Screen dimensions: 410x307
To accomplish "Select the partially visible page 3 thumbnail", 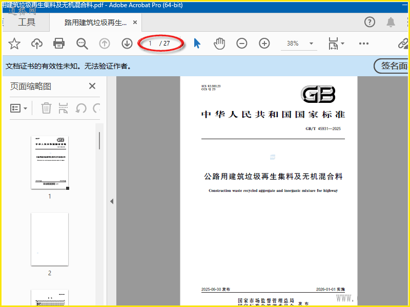I will click(50, 297).
